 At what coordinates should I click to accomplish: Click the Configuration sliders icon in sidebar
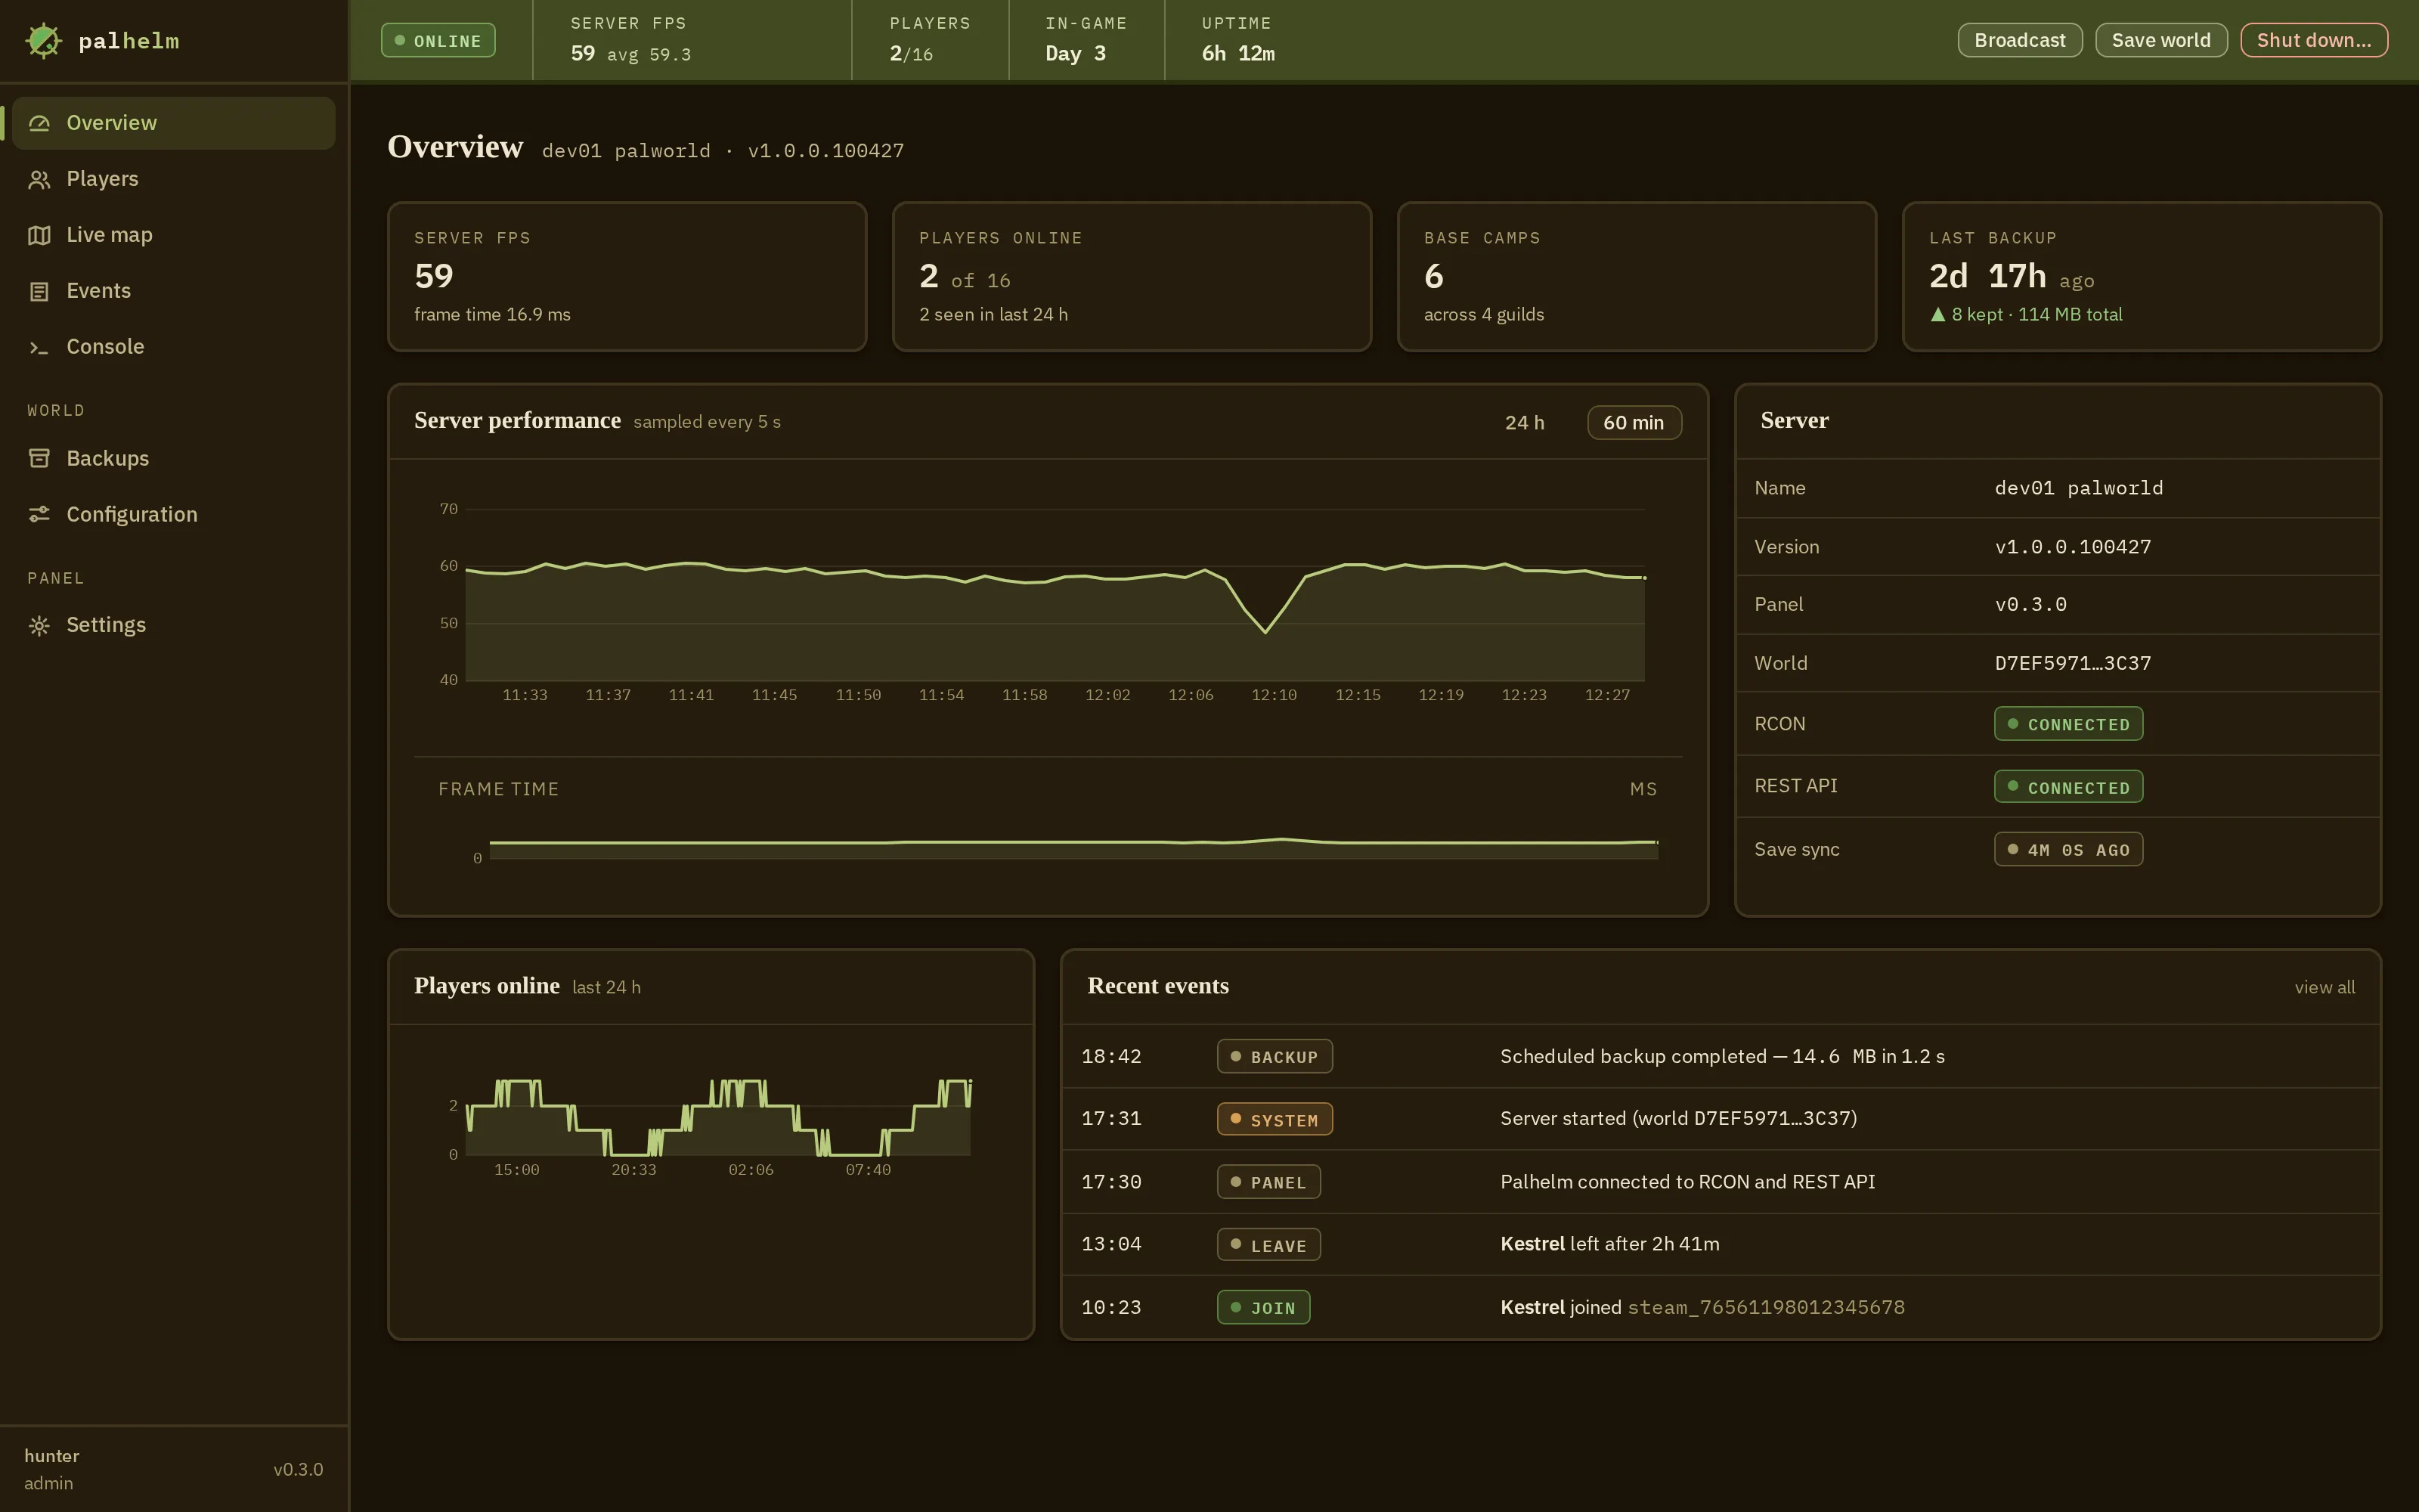pos(39,514)
